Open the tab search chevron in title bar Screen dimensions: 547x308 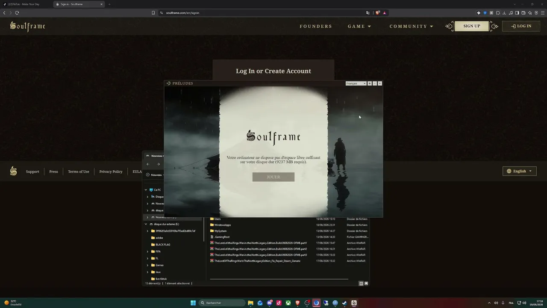point(515,4)
